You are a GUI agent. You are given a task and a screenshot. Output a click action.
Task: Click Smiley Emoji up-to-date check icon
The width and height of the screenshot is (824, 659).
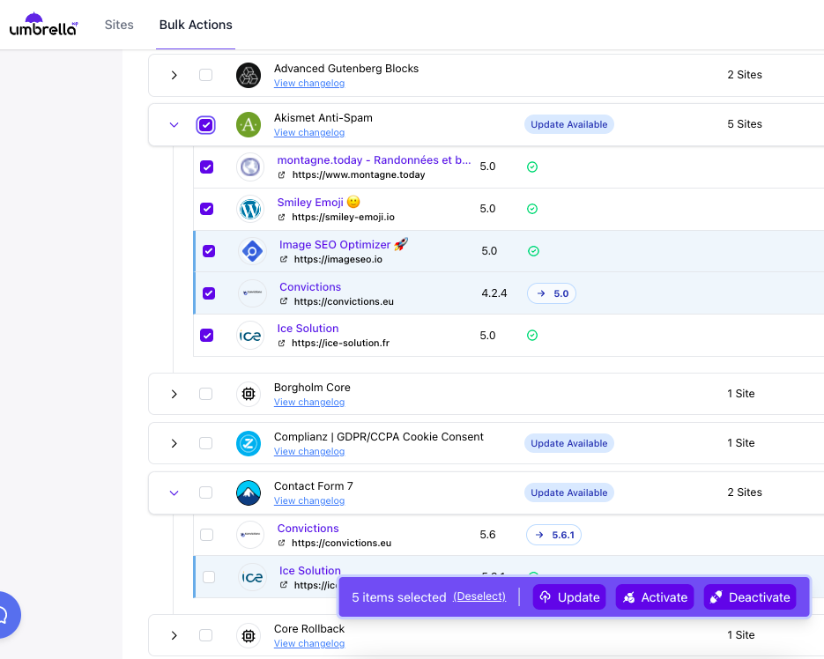coord(532,209)
